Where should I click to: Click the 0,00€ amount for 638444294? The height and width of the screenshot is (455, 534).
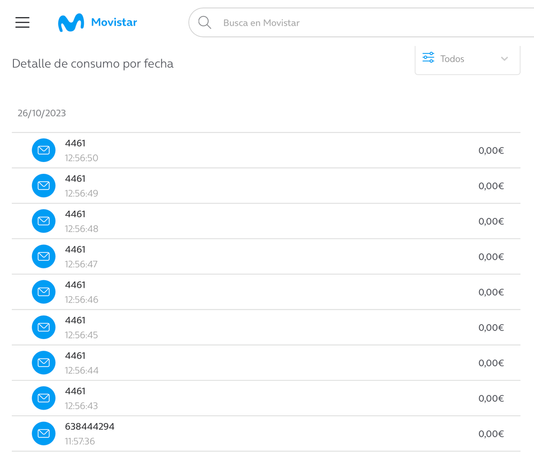coord(491,434)
